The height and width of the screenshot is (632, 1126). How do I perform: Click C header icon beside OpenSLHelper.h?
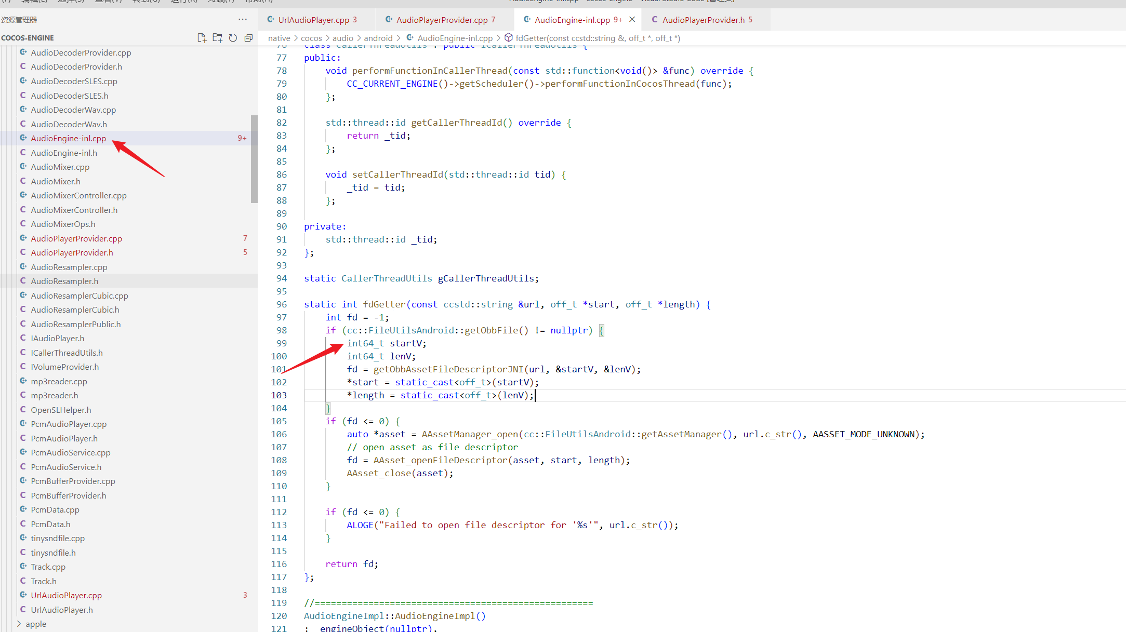pyautogui.click(x=23, y=410)
